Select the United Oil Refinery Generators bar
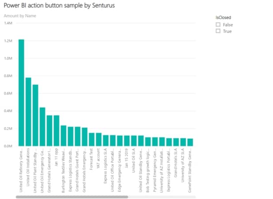Screen dimensions: 273x199 [21, 93]
